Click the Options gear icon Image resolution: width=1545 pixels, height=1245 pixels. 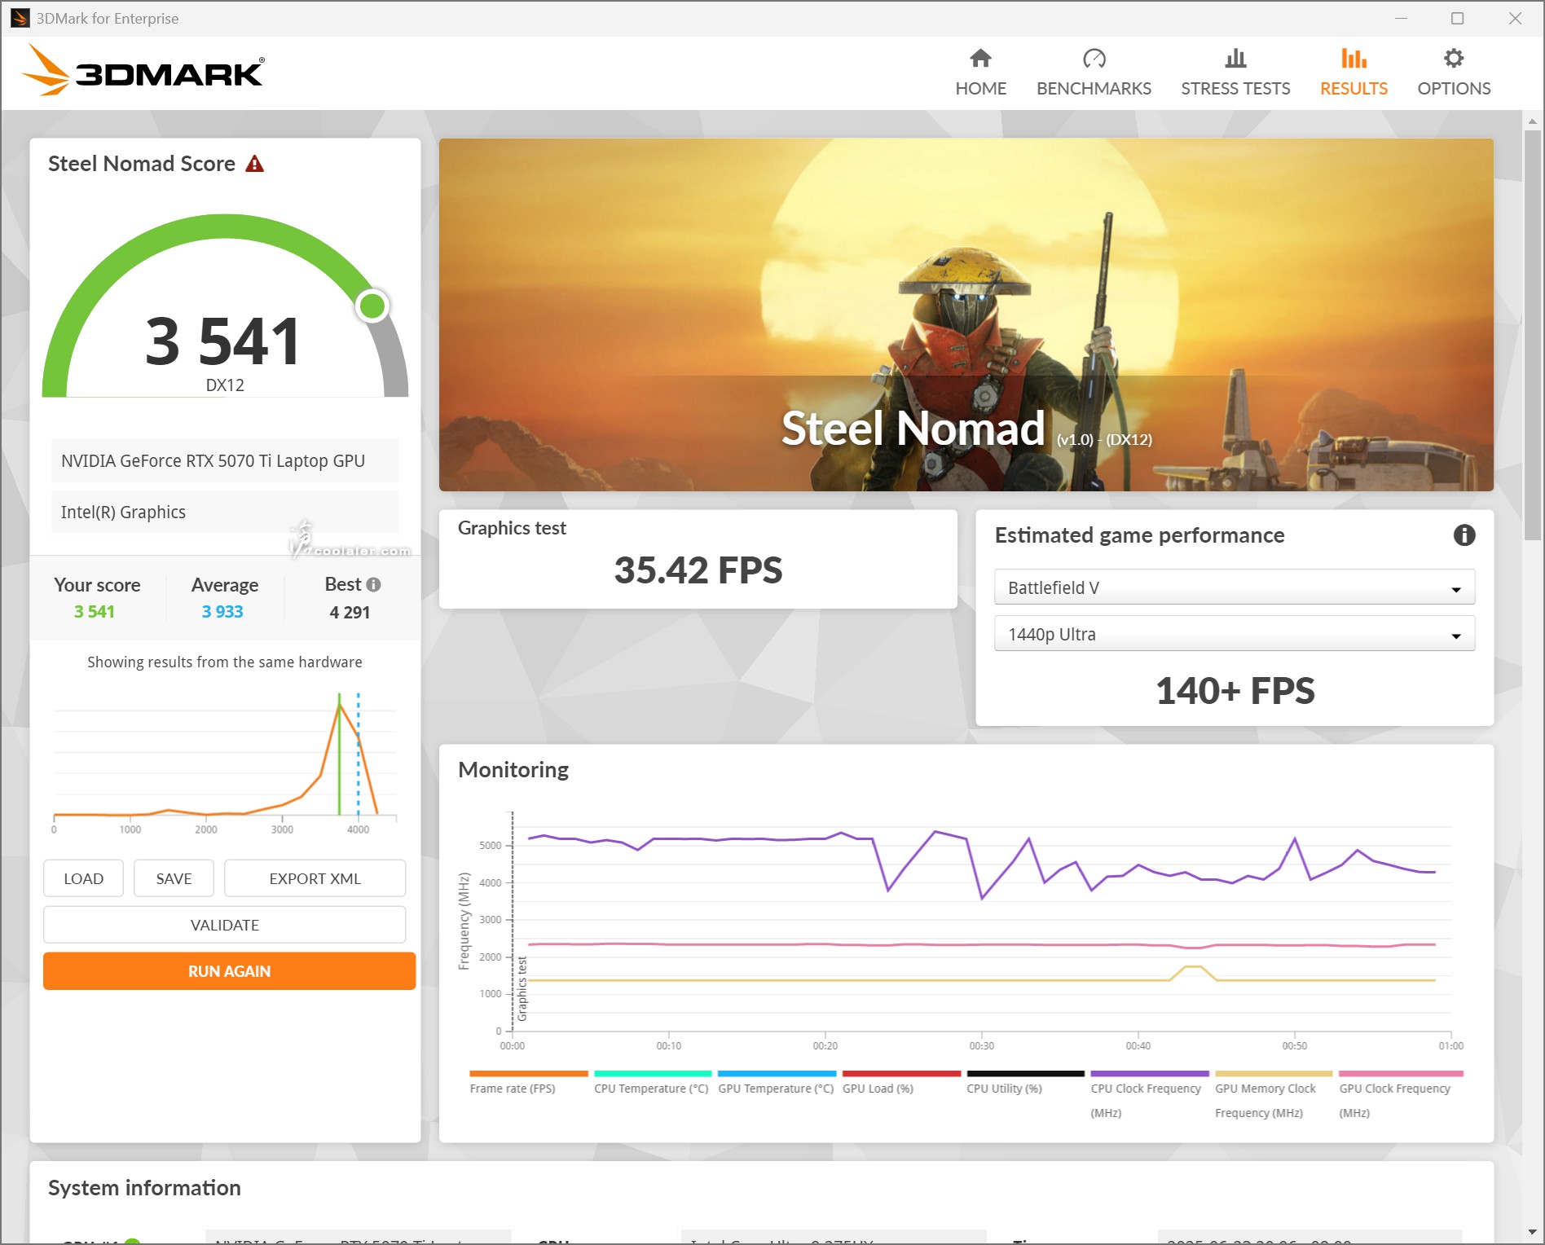(1454, 59)
